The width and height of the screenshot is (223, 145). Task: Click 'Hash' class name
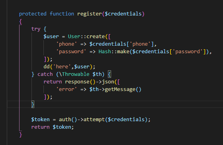point(105,52)
